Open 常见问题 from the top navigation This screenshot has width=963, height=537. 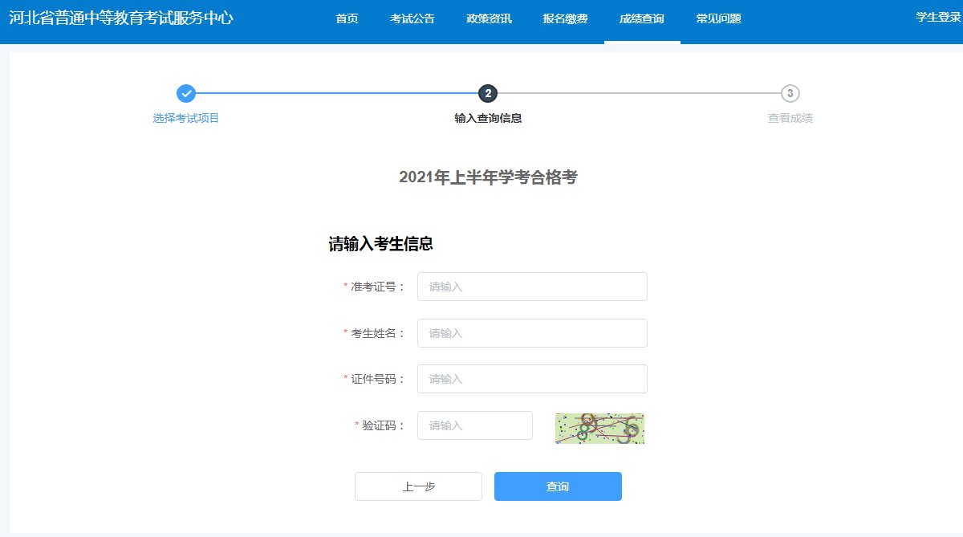pyautogui.click(x=718, y=18)
